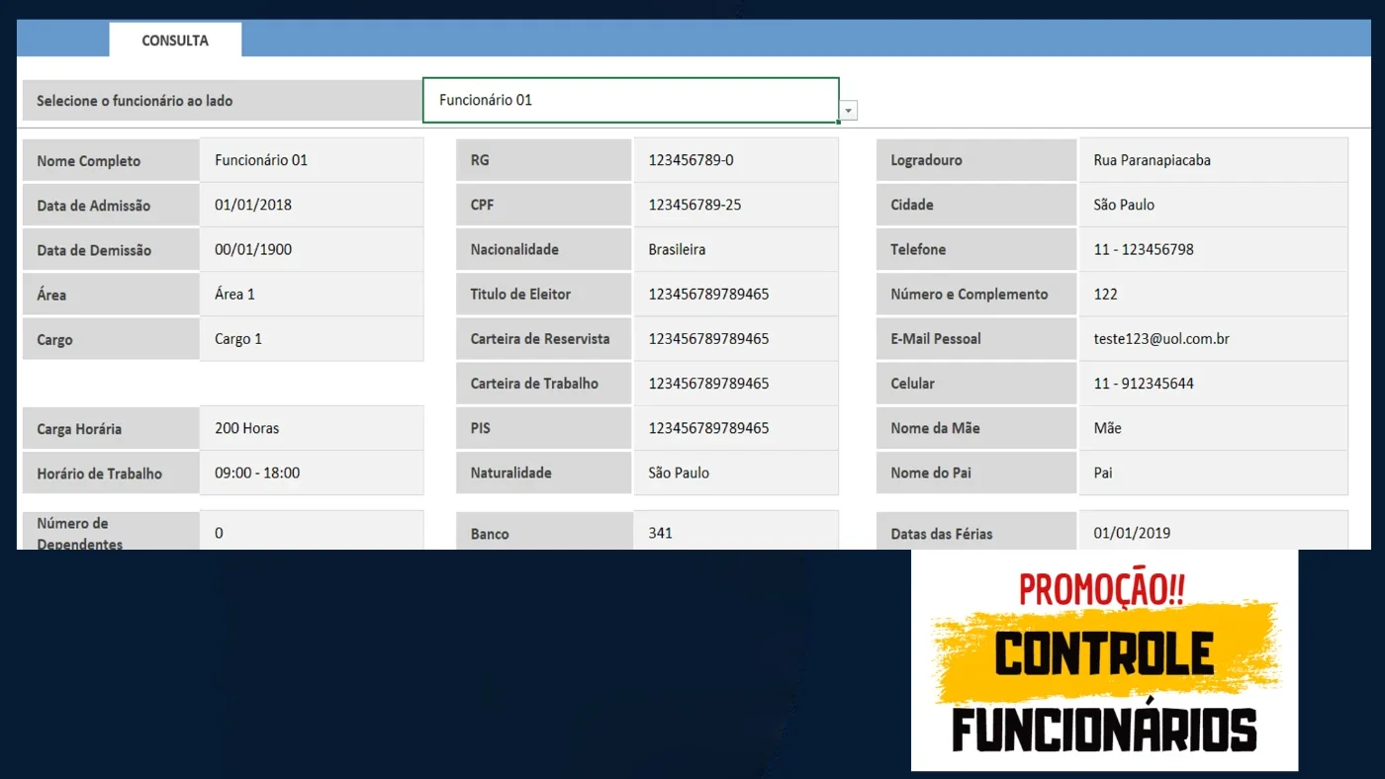Click the 'Área' label cell
The width and height of the screenshot is (1385, 779).
pyautogui.click(x=111, y=295)
